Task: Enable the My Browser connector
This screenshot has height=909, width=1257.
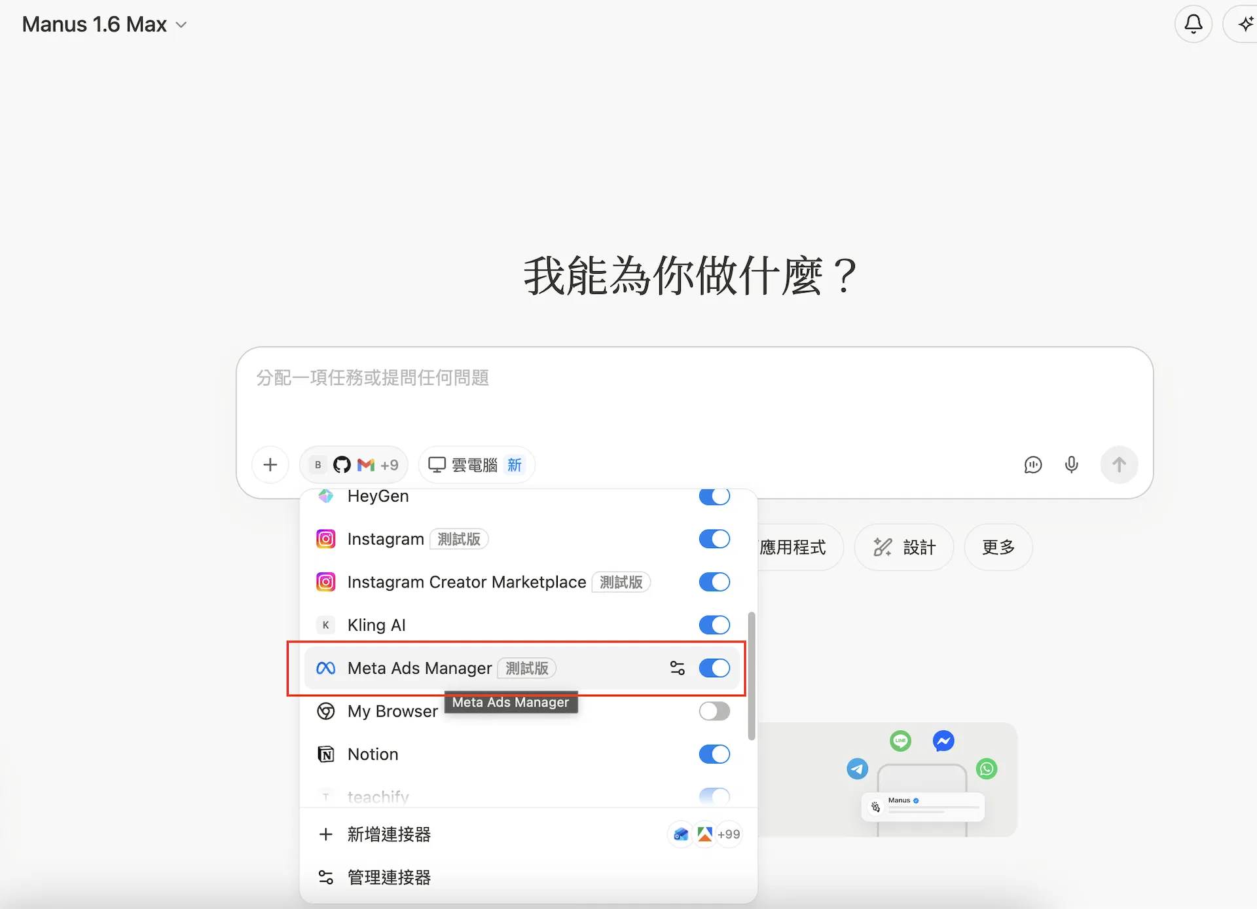Action: coord(714,711)
